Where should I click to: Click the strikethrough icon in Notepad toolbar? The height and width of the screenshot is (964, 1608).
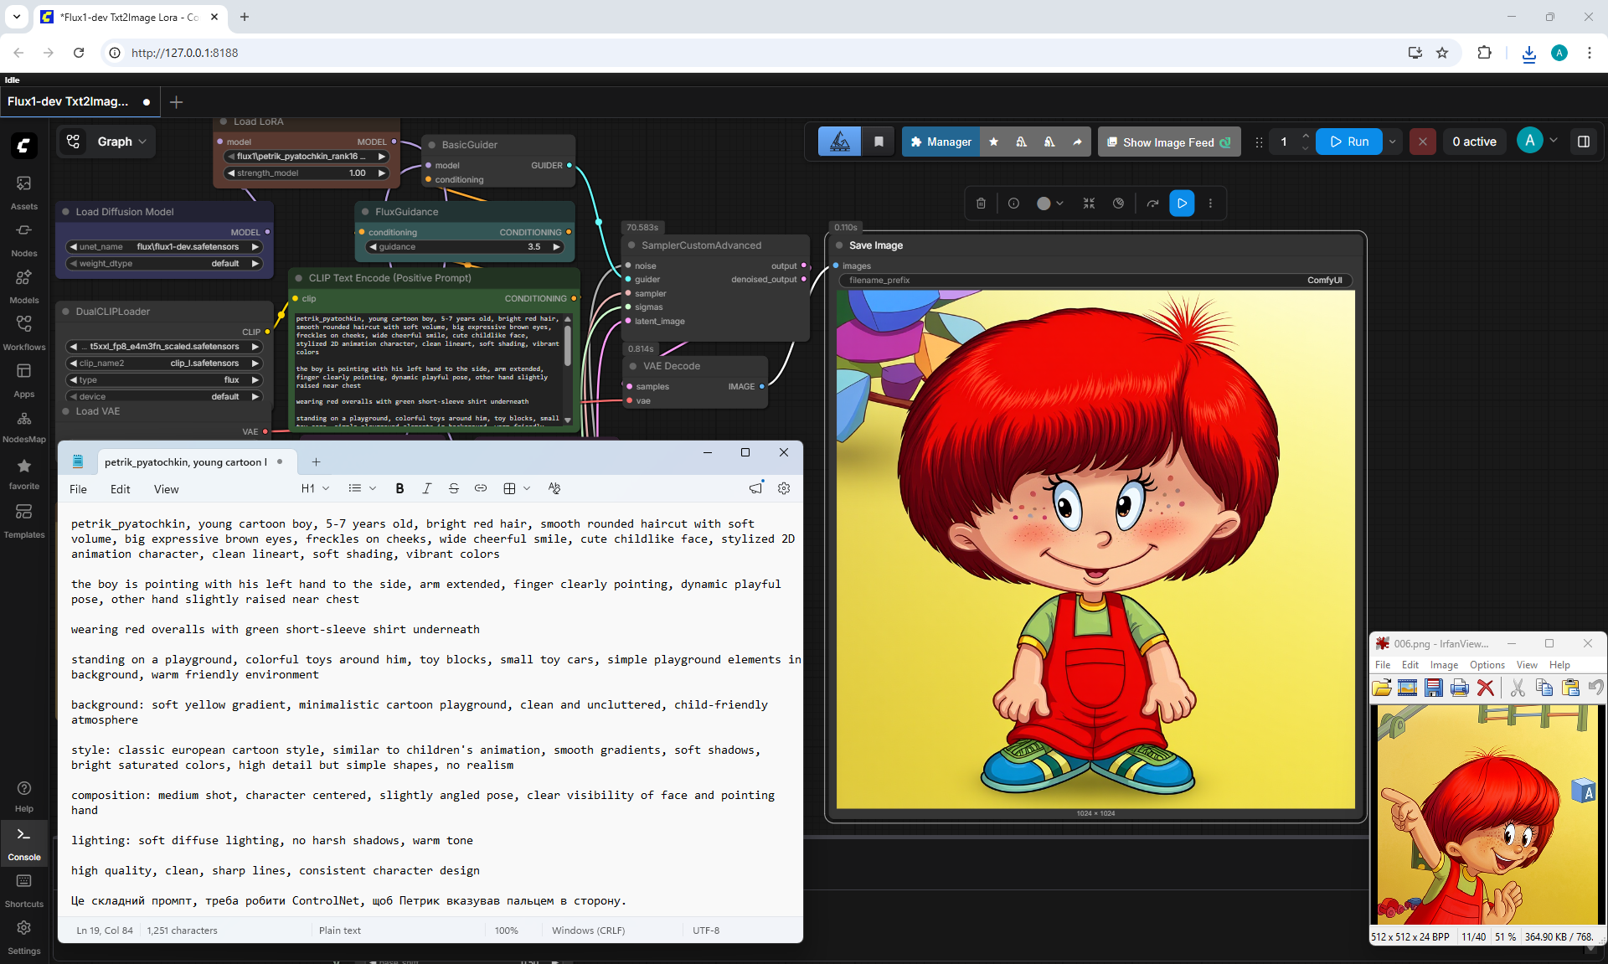point(453,488)
